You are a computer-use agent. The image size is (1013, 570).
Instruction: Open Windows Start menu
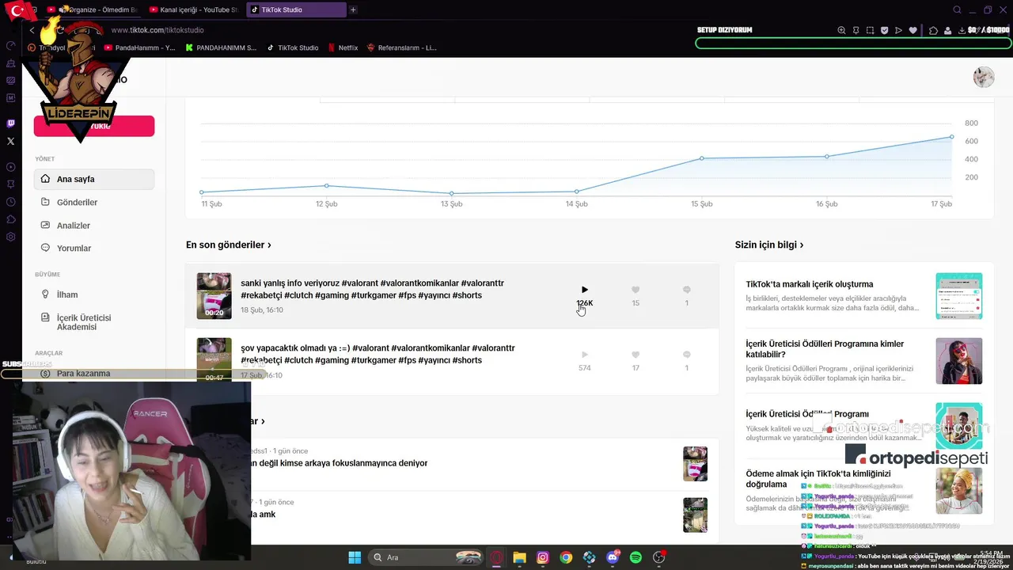point(355,557)
